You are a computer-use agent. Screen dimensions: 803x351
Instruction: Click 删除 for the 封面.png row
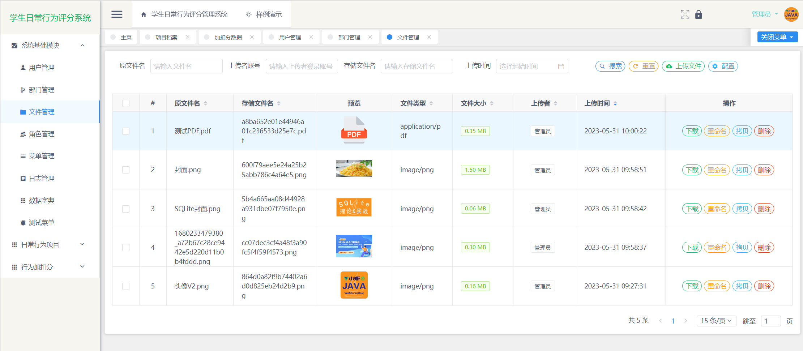pos(764,170)
